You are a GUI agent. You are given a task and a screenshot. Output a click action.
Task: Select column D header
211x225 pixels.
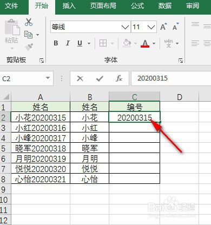pos(180,97)
